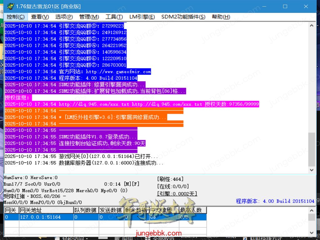The height and width of the screenshot is (240, 320).
Task: Open the 控制(C) menu
Action: 16,17
